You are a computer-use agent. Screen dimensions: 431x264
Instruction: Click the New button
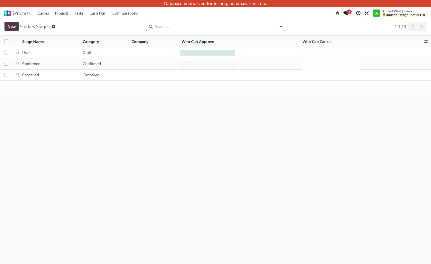[x=11, y=27]
